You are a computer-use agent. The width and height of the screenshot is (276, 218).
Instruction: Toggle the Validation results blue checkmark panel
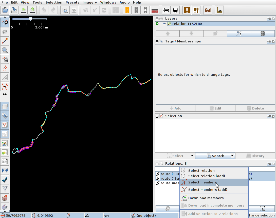(5, 180)
